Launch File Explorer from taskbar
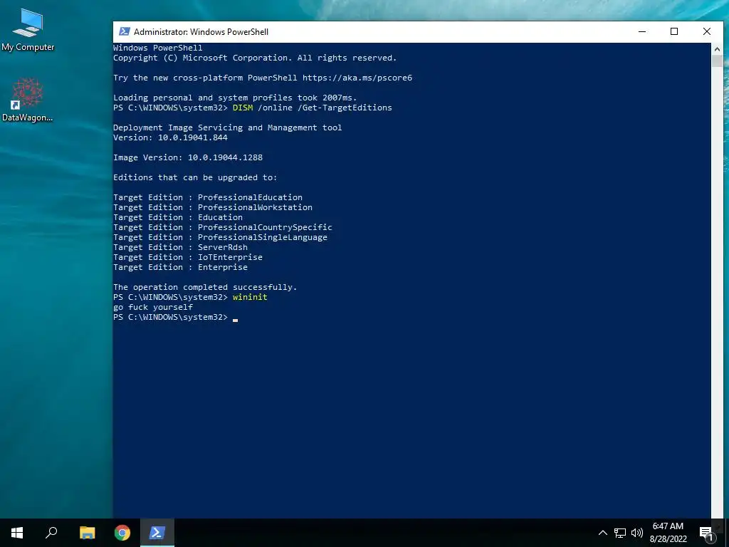729x547 pixels. pyautogui.click(x=87, y=533)
